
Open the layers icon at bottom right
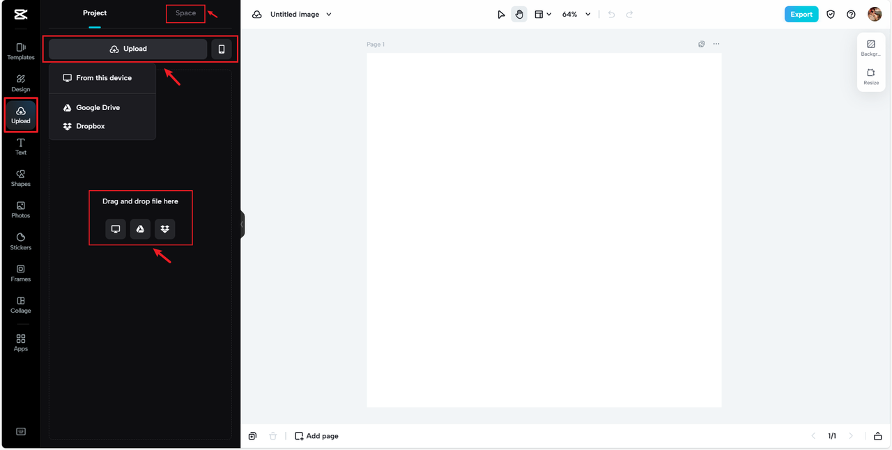(x=877, y=436)
